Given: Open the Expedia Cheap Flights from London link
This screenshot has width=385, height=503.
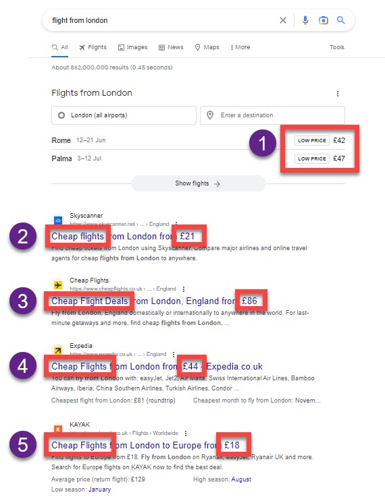Looking at the screenshot, I should (157, 366).
